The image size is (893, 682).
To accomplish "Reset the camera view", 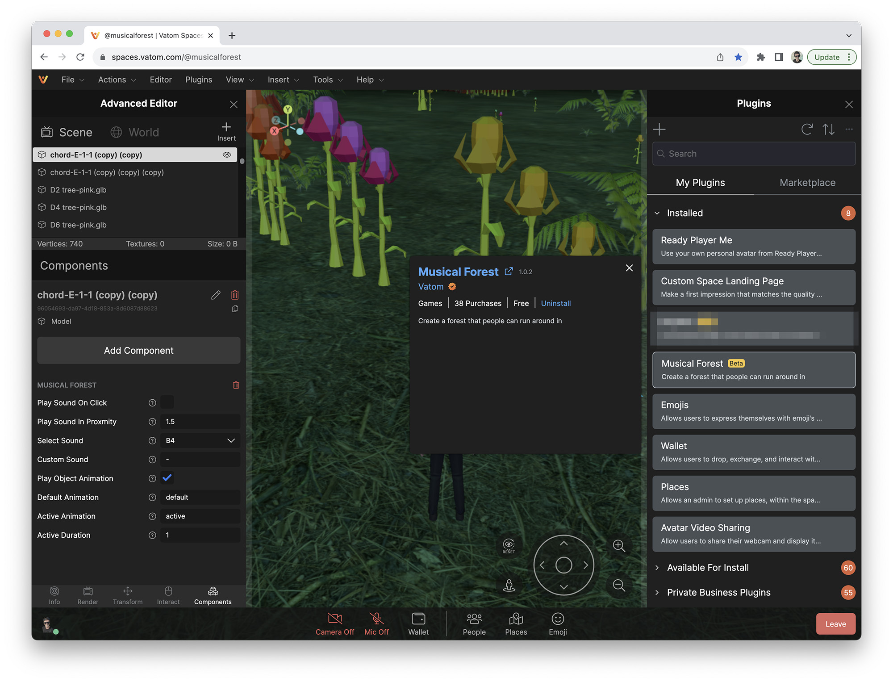I will [509, 546].
